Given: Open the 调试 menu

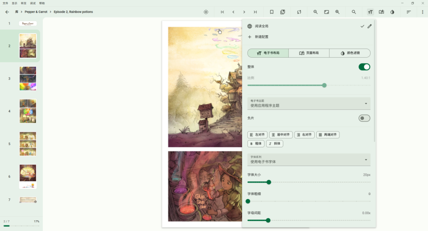Looking at the screenshot, I should pyautogui.click(x=33, y=3).
